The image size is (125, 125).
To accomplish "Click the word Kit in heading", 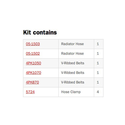I will pos(27,32).
